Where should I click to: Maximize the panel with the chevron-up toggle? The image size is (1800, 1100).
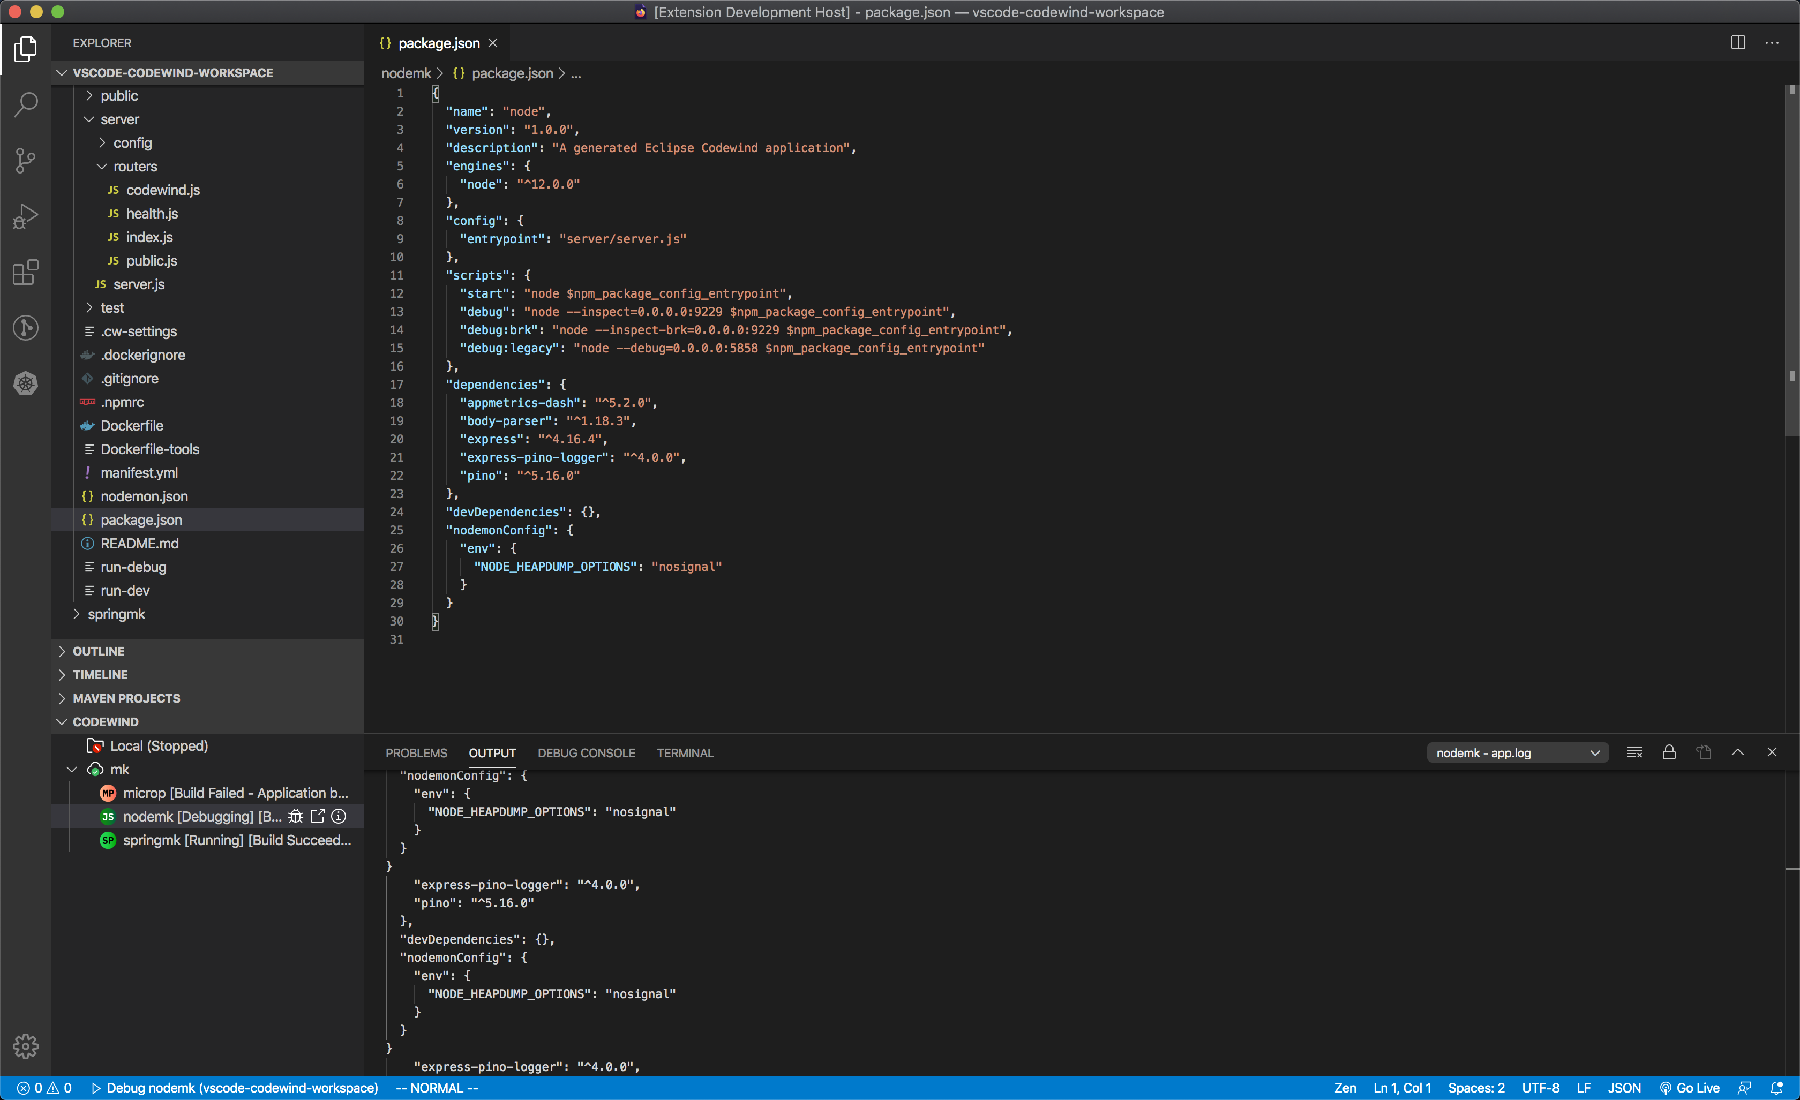pos(1738,751)
